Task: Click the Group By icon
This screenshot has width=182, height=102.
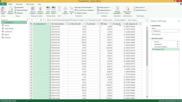Action: (x=71, y=9)
